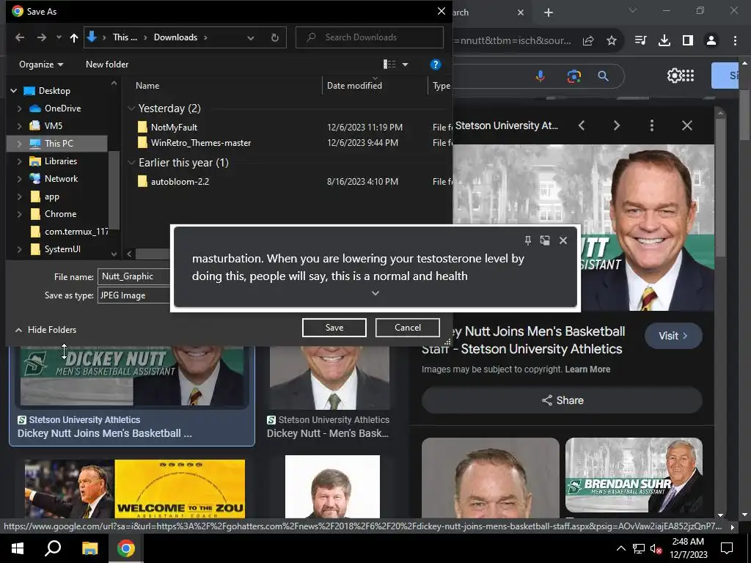This screenshot has width=751, height=563.
Task: Open Chrome three-dot menu
Action: [x=735, y=41]
